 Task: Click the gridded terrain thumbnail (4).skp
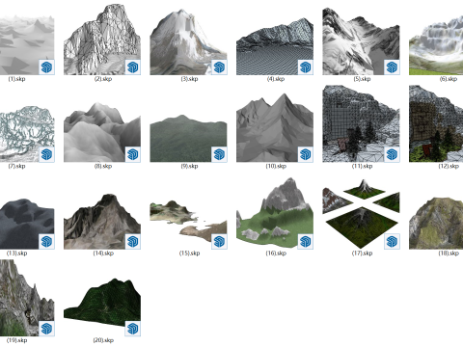(275, 46)
